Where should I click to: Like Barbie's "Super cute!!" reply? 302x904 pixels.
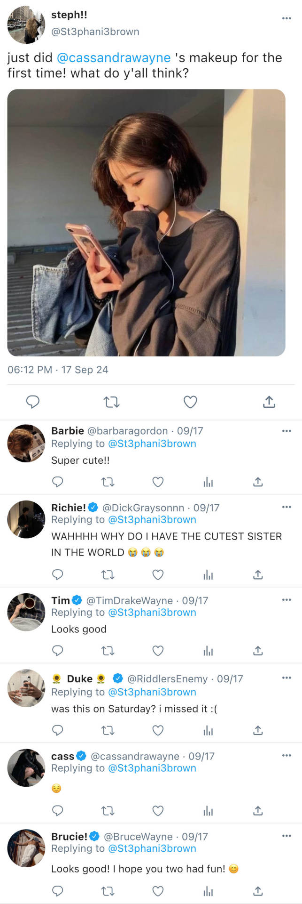[158, 482]
